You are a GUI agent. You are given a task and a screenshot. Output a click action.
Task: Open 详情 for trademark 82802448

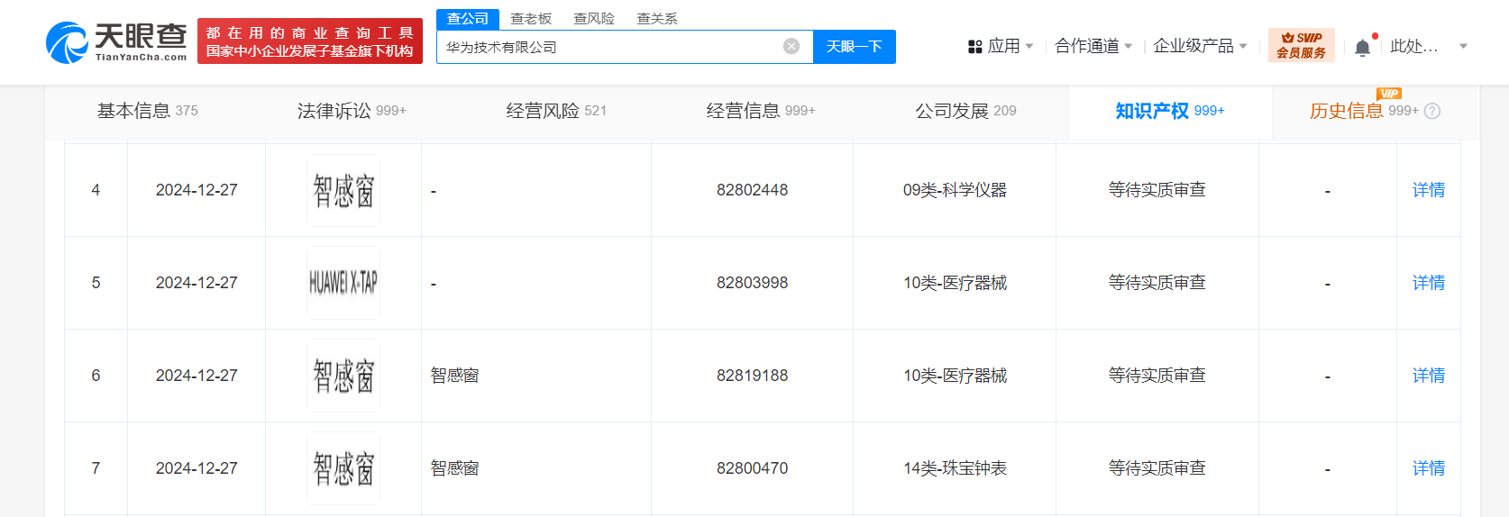(1428, 190)
